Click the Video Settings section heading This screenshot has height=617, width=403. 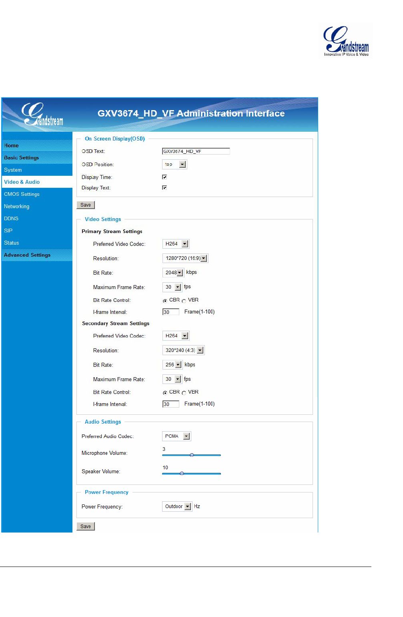click(x=103, y=219)
